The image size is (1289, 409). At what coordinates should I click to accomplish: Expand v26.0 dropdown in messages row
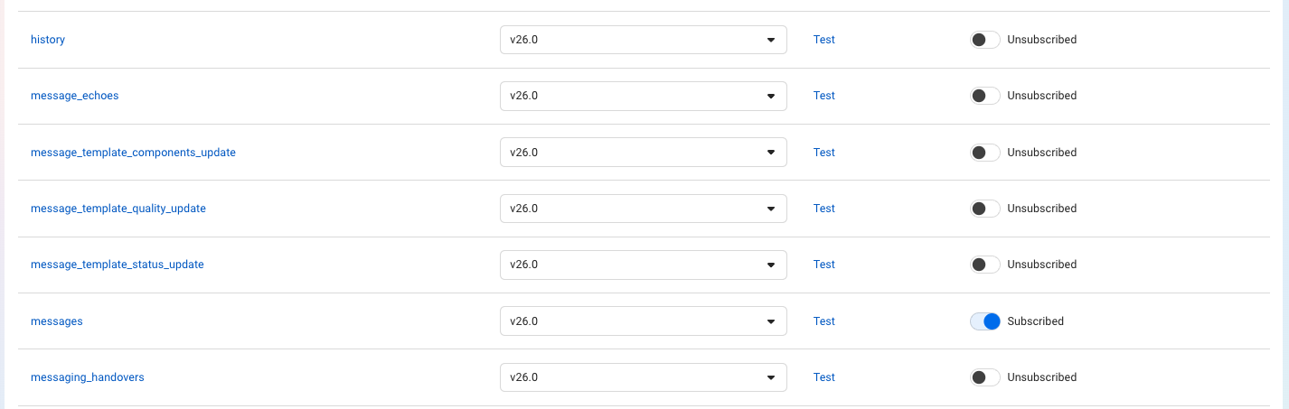tap(644, 321)
